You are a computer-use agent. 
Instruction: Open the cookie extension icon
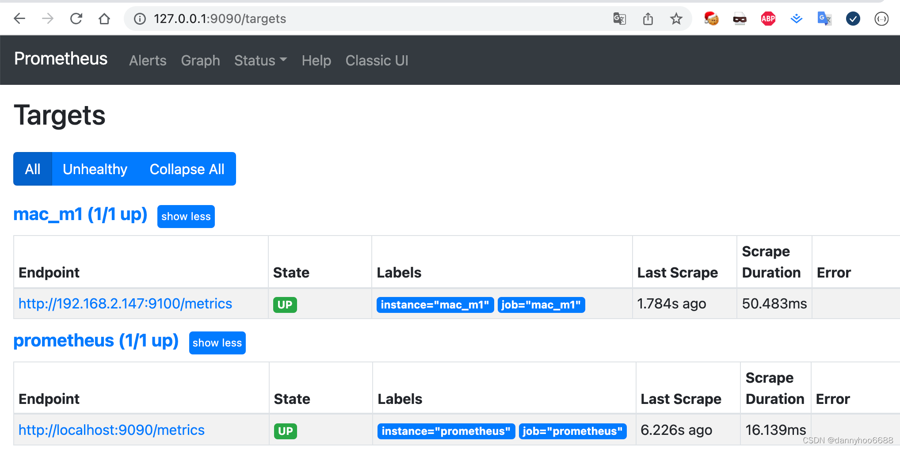pos(711,19)
